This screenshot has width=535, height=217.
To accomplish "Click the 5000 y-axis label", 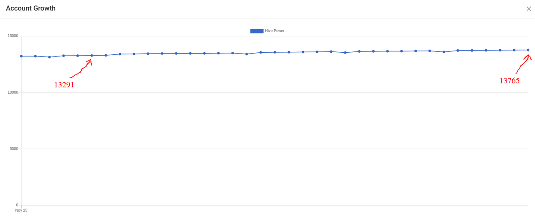I will pyautogui.click(x=14, y=149).
